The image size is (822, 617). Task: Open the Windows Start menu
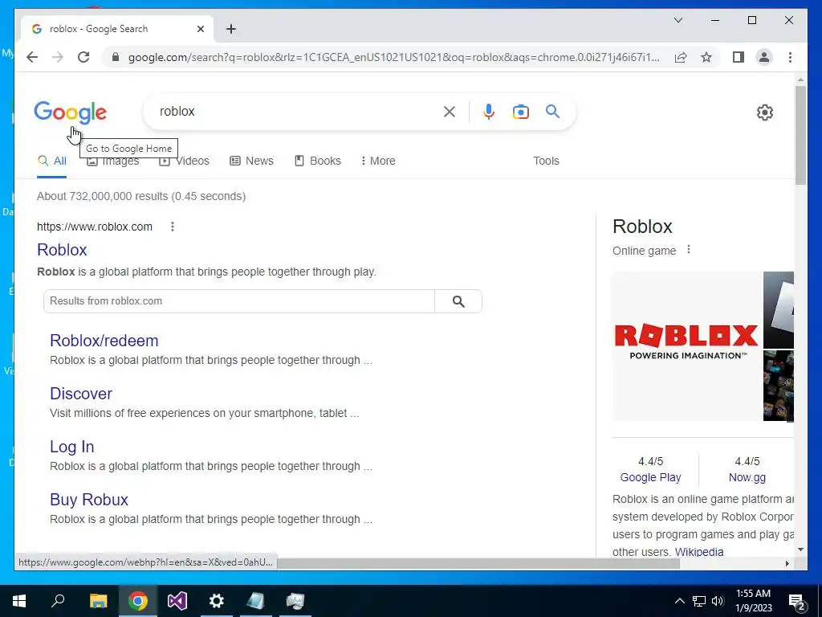19,601
